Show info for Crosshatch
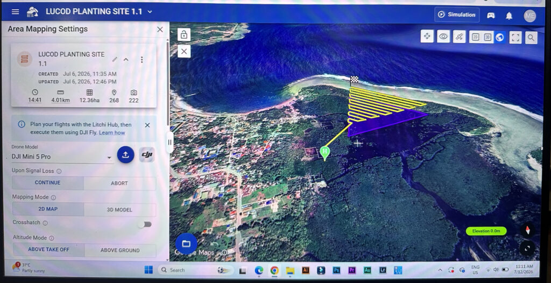The image size is (551, 283). pos(45,223)
